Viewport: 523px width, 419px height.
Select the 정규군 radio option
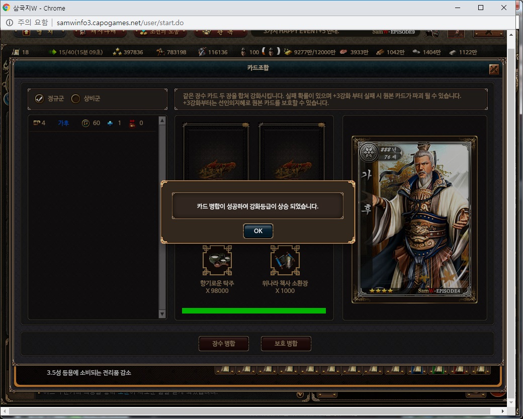(39, 98)
